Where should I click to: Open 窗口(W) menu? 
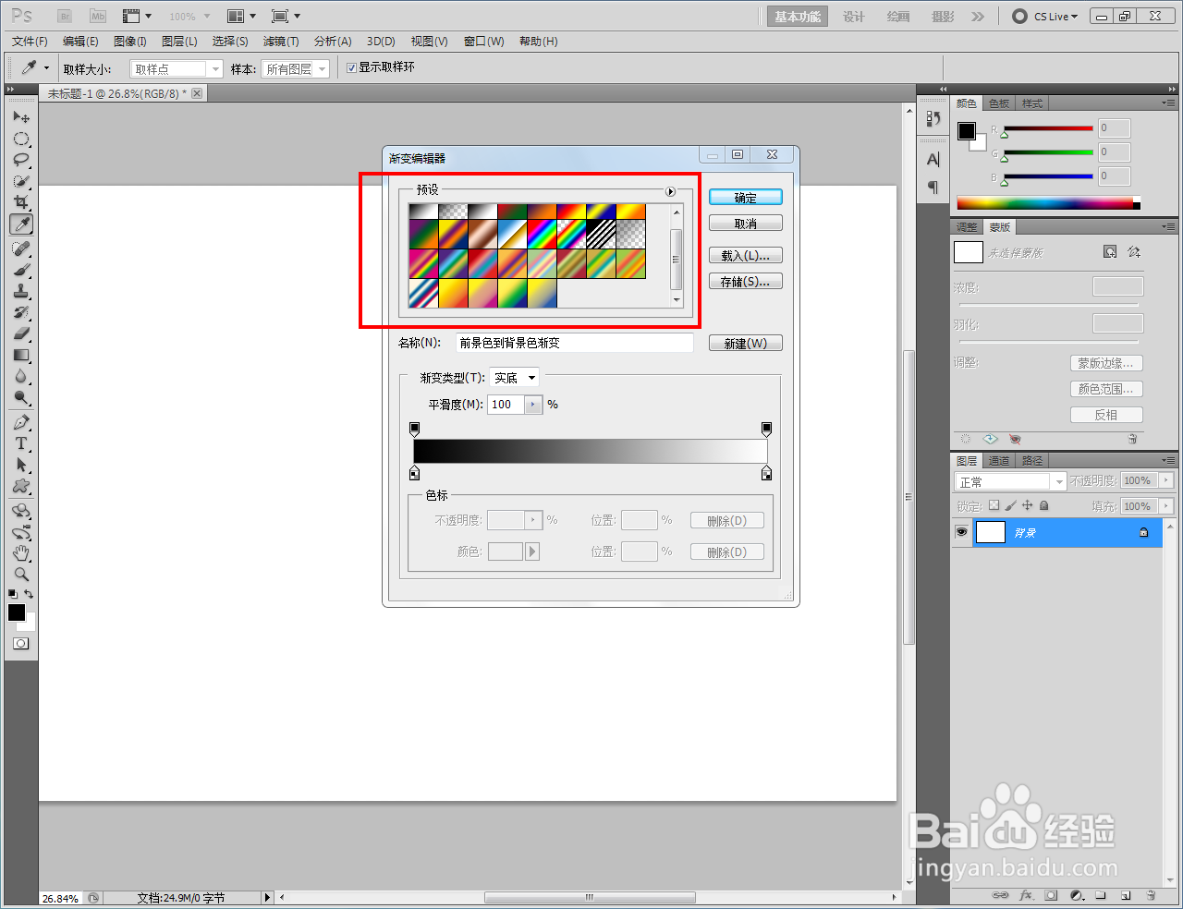point(483,42)
